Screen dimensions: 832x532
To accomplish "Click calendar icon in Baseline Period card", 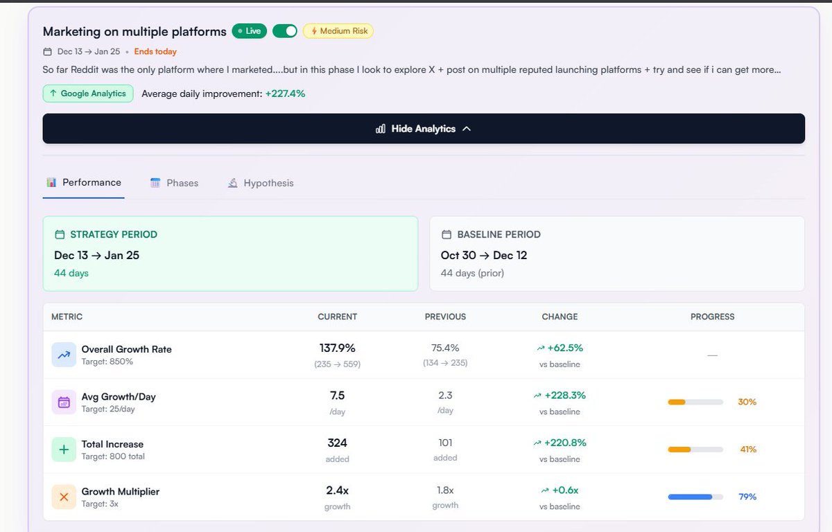I will [x=447, y=235].
